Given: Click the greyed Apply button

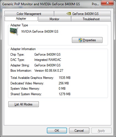Looking at the screenshot, I should tap(101, 131).
